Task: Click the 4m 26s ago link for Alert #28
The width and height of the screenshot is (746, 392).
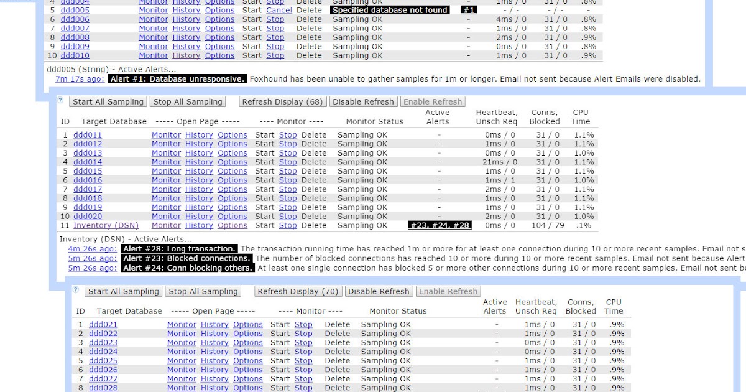Action: point(91,248)
